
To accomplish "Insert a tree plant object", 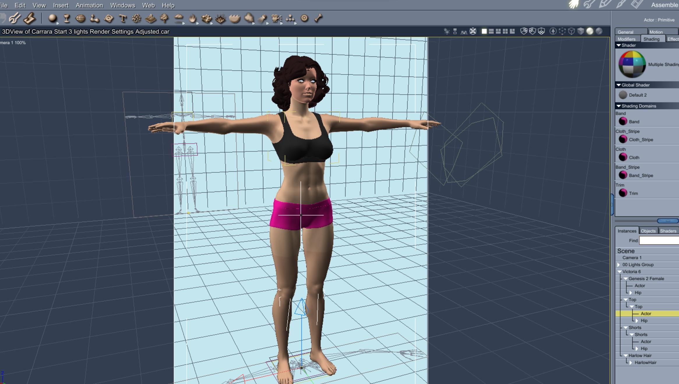I will [165, 18].
